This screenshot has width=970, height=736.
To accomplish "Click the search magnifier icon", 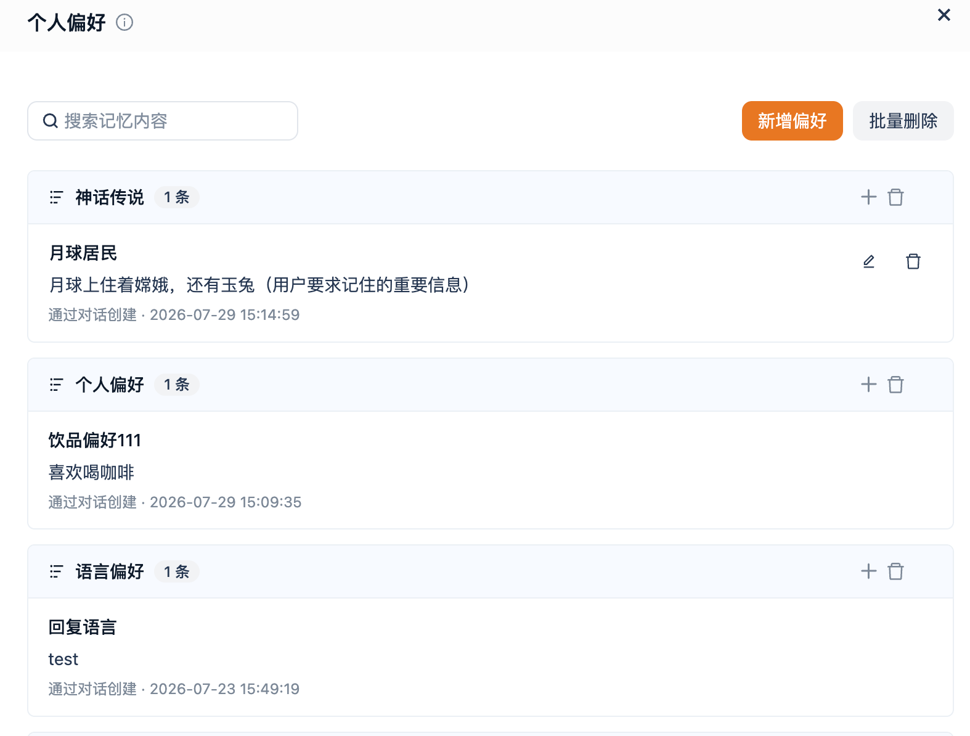I will coord(51,121).
